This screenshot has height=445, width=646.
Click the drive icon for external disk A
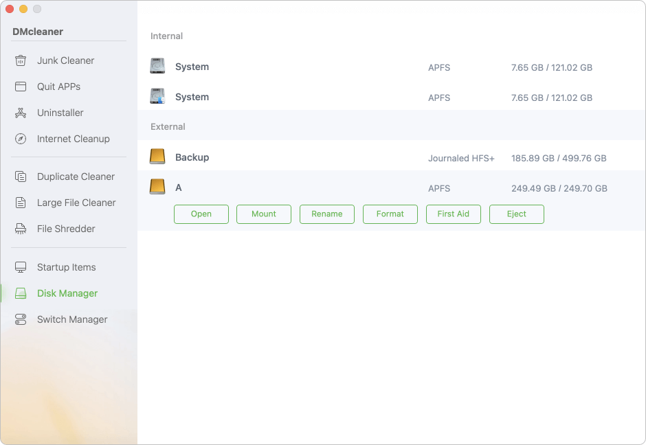(x=157, y=187)
